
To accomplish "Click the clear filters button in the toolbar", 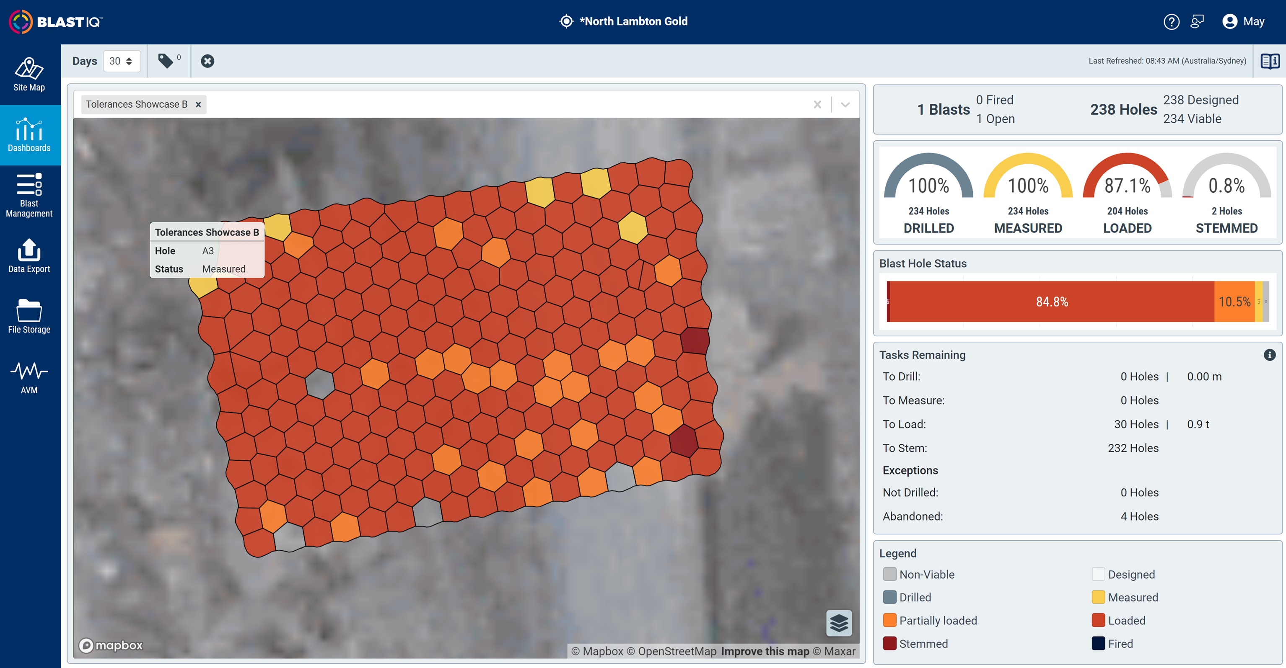I will [207, 61].
